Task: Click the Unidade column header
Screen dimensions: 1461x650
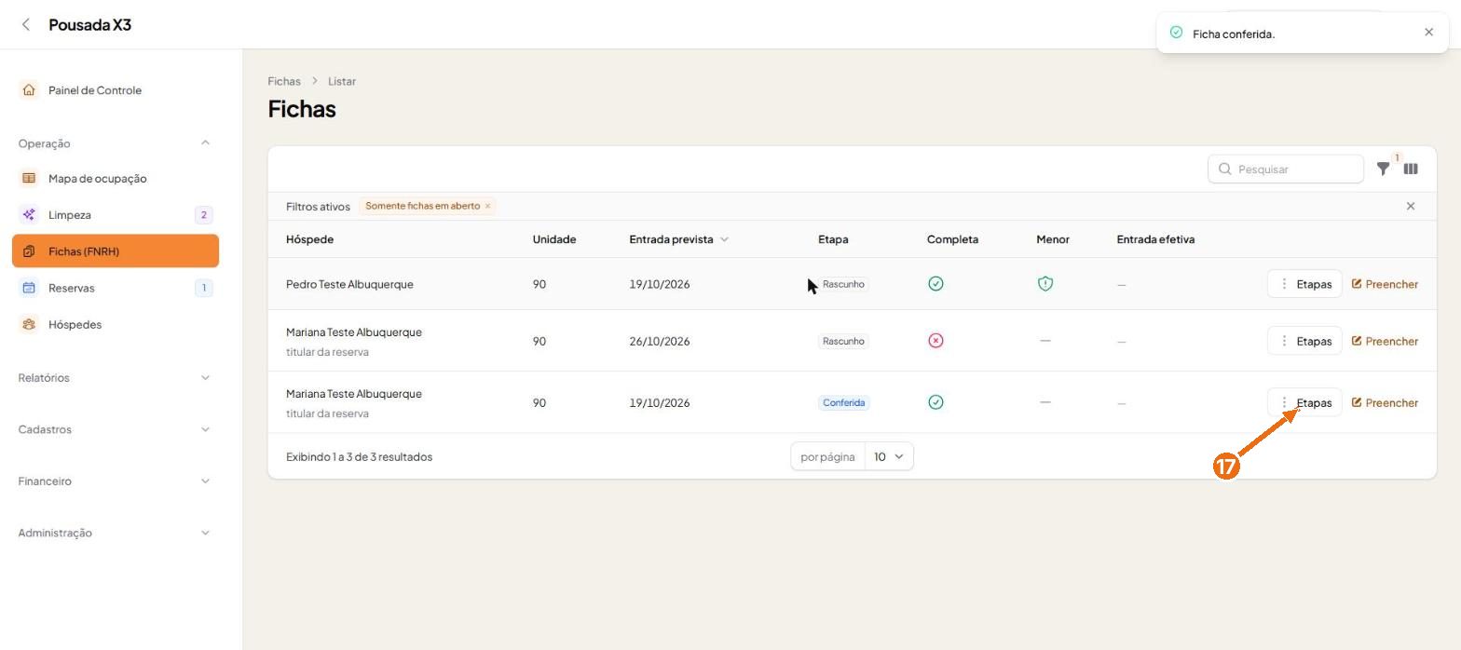Action: [554, 239]
